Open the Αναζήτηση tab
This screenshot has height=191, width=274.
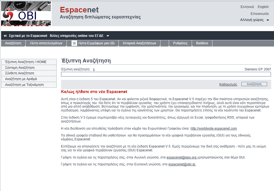(x=13, y=43)
